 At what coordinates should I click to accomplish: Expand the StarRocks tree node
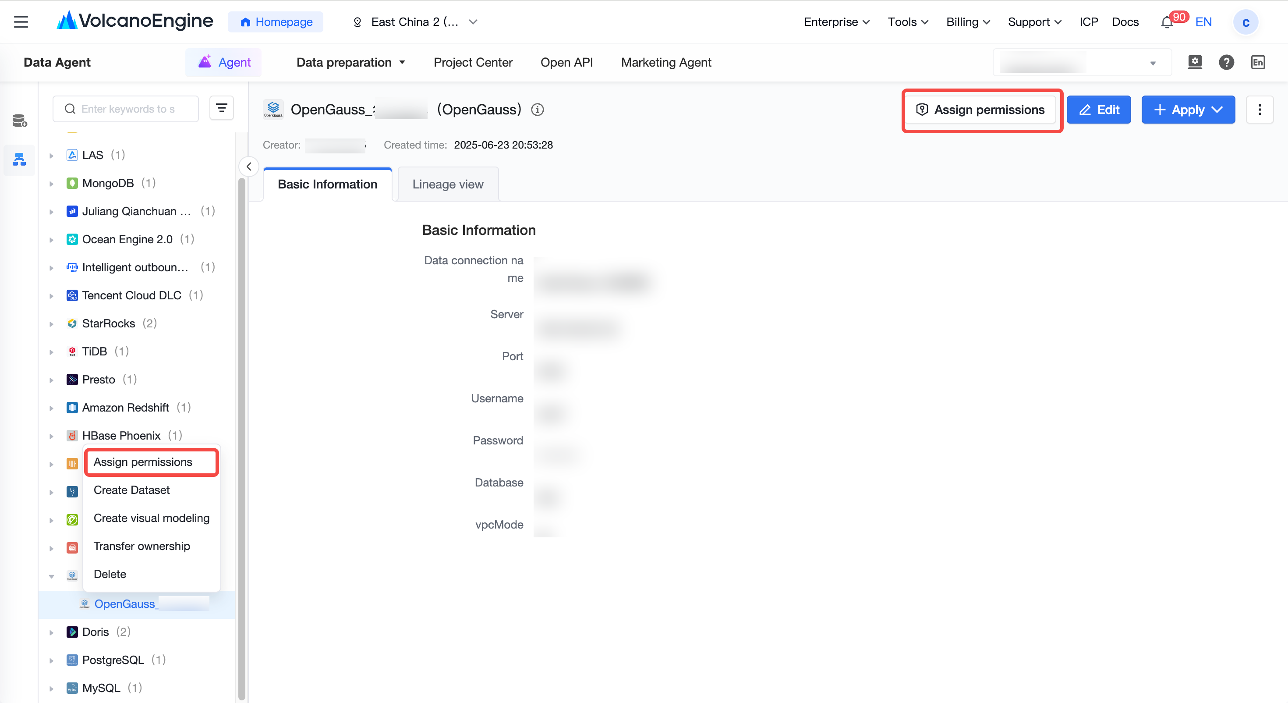tap(52, 324)
